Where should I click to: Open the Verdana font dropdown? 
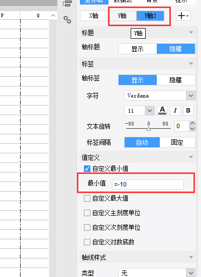[x=191, y=96]
